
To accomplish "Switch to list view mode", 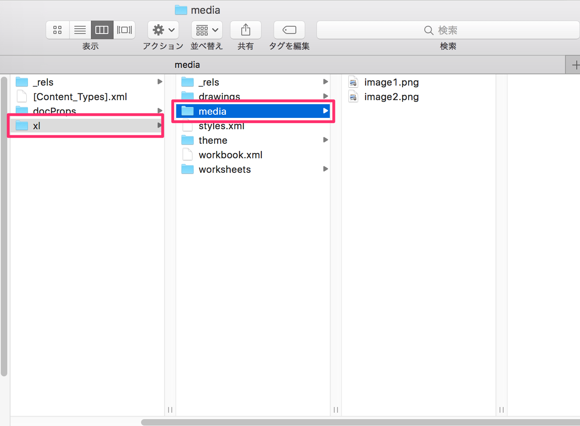I will [80, 30].
